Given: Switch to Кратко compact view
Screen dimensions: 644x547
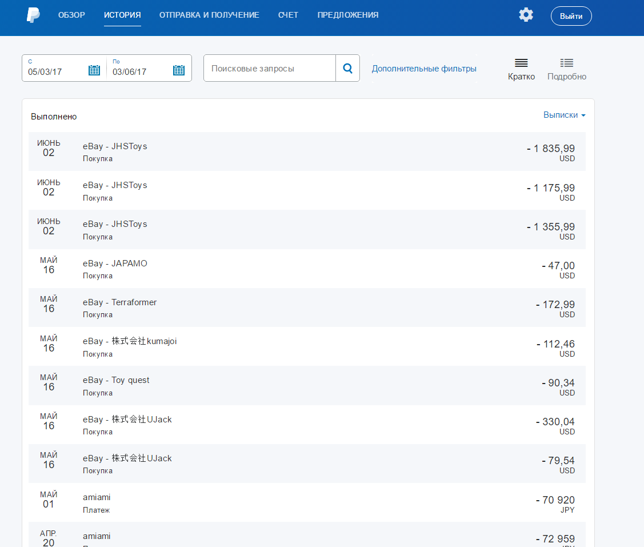Looking at the screenshot, I should click(x=521, y=69).
